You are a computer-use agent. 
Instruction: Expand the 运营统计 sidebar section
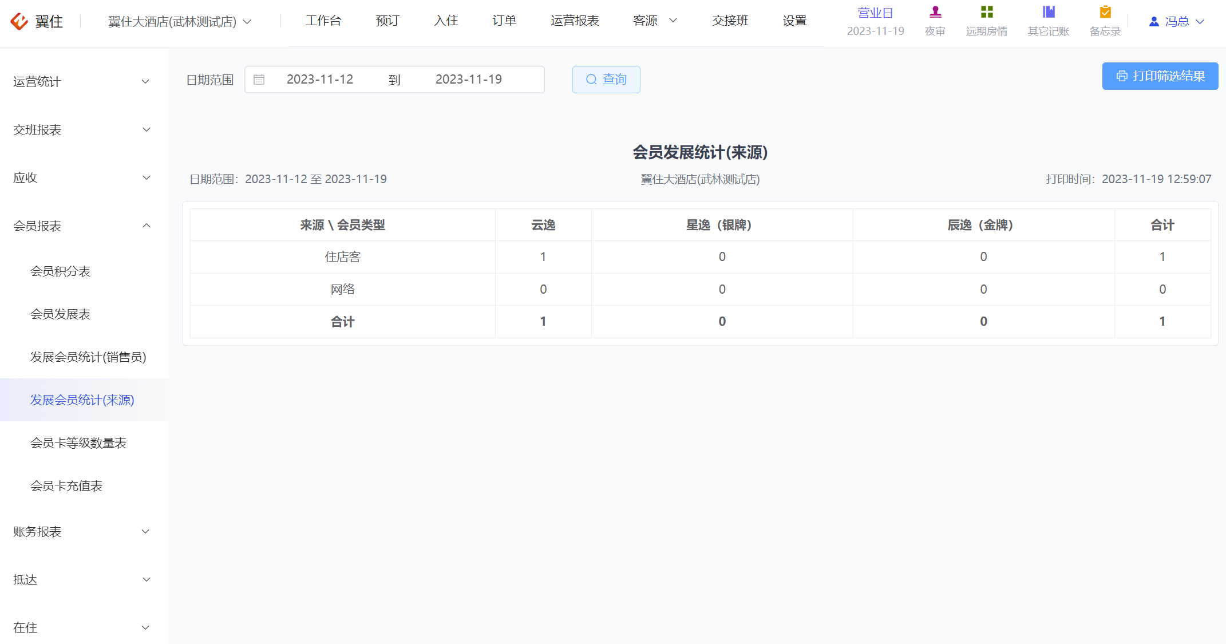(84, 82)
